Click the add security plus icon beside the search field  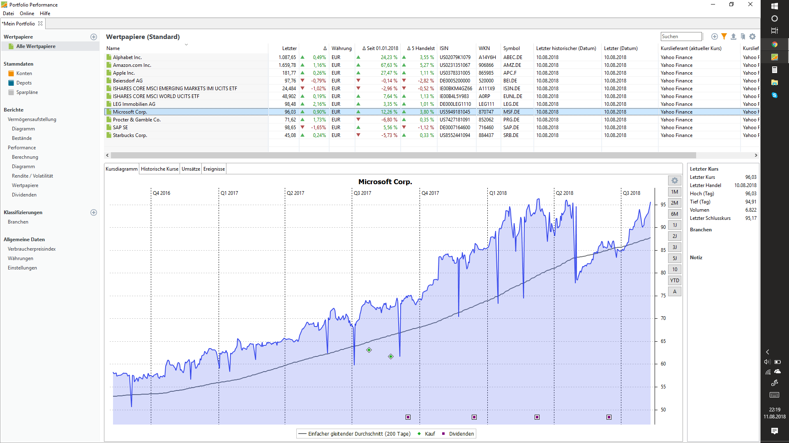pos(715,37)
